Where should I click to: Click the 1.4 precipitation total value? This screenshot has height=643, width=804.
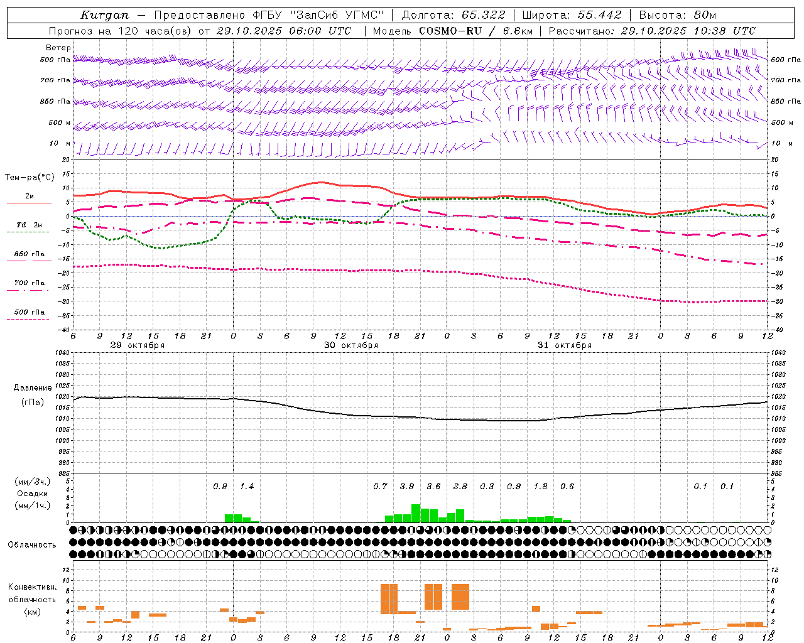(x=247, y=487)
